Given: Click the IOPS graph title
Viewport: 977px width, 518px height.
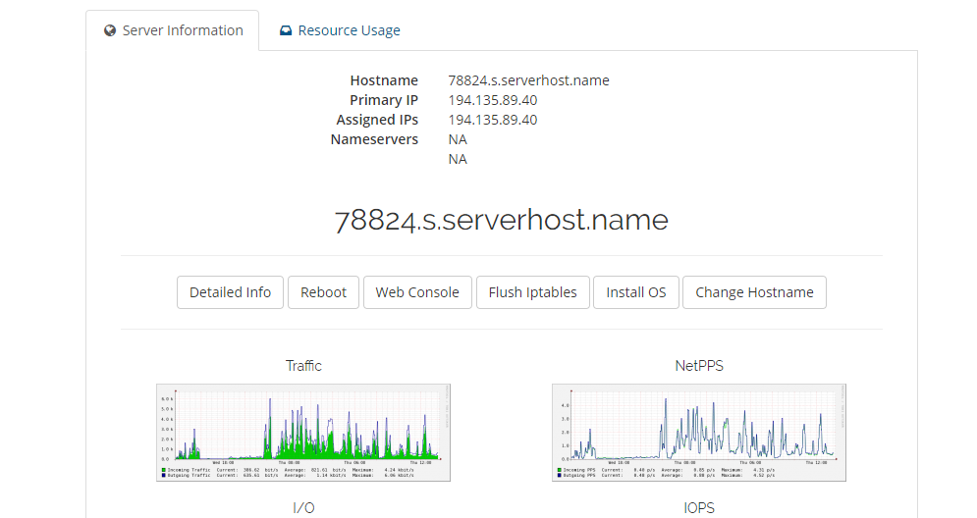Looking at the screenshot, I should [x=698, y=508].
